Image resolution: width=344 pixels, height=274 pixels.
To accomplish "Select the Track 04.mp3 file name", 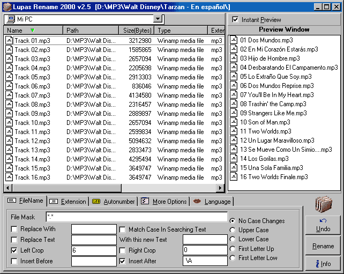I will [x=33, y=68].
